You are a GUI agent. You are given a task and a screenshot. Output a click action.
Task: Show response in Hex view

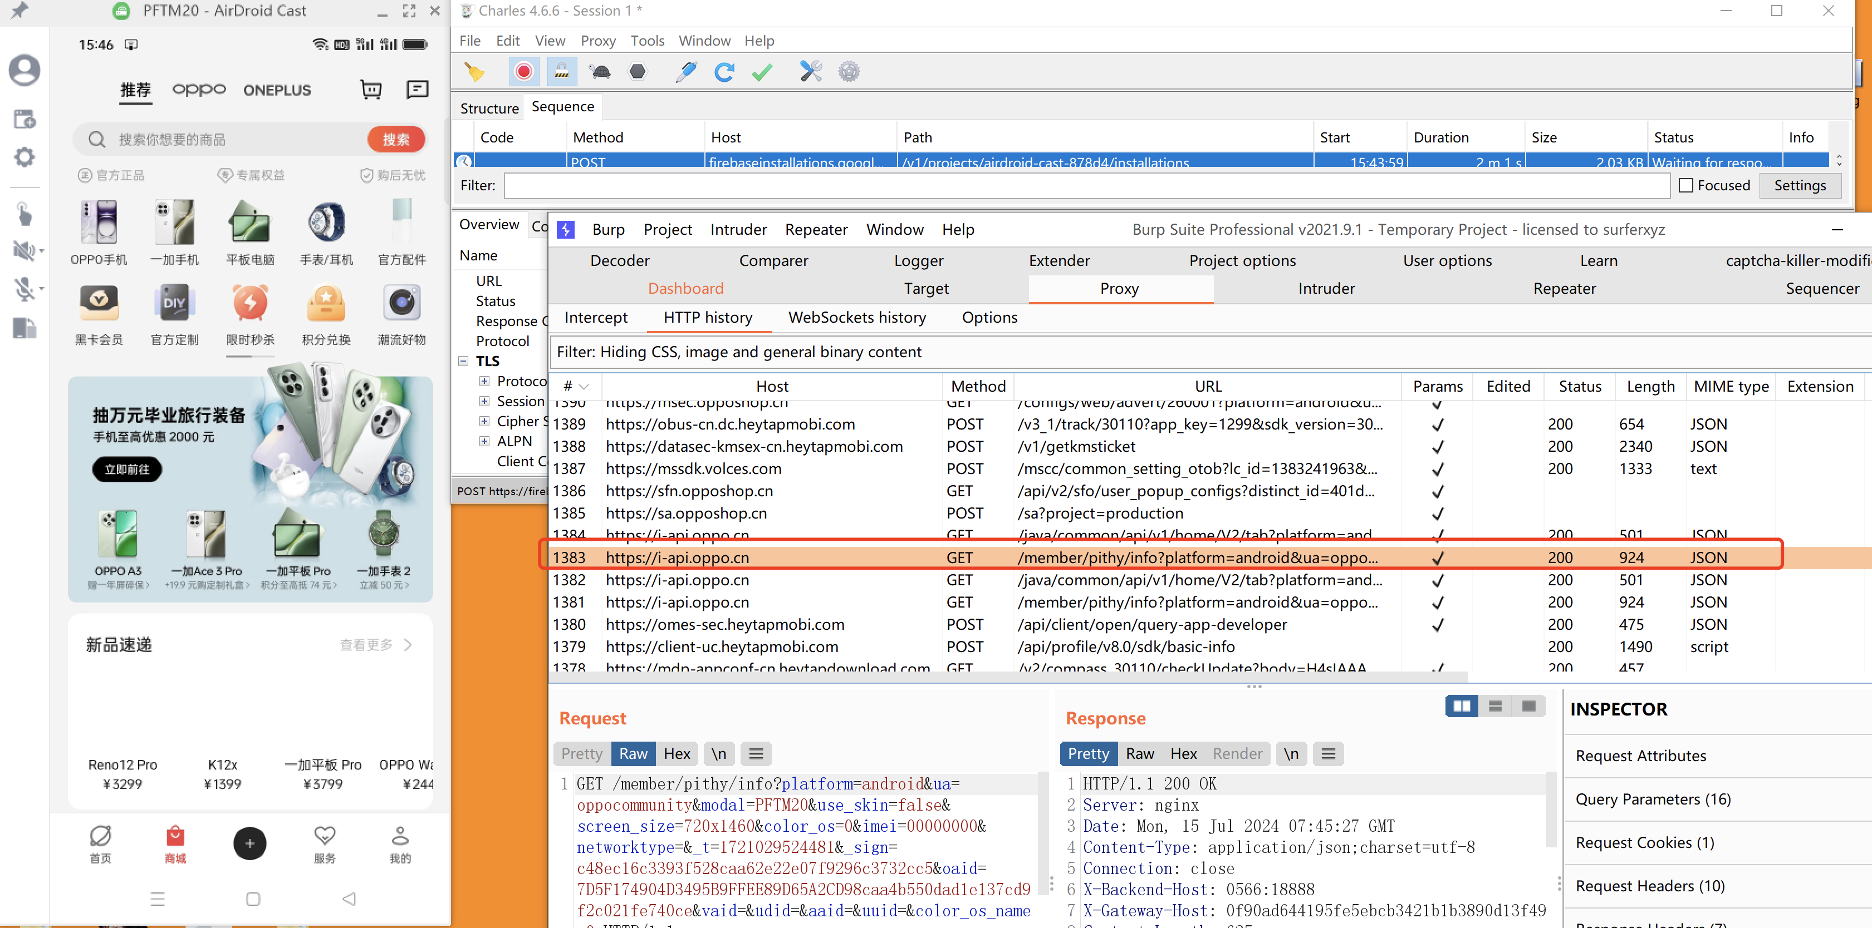coord(1183,754)
